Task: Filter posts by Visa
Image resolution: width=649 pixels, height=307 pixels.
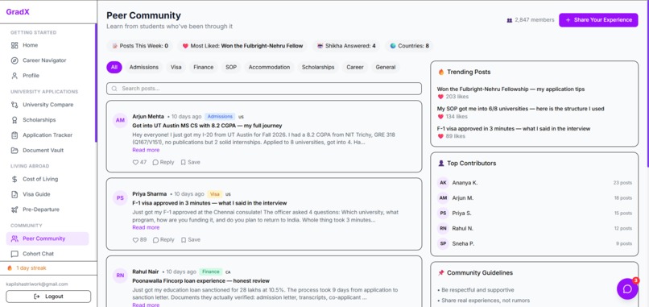Action: click(176, 67)
